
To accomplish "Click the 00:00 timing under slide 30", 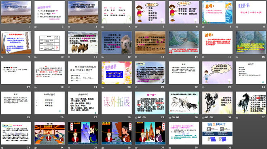I will (176, 117).
